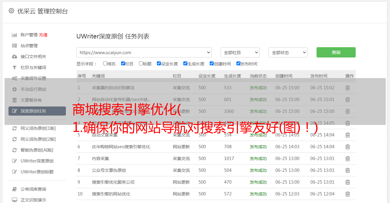Screen dimensions: 390x203
Task: Click keyword 庆华购物网站seo搜索引擎优化
Action: 121,147
